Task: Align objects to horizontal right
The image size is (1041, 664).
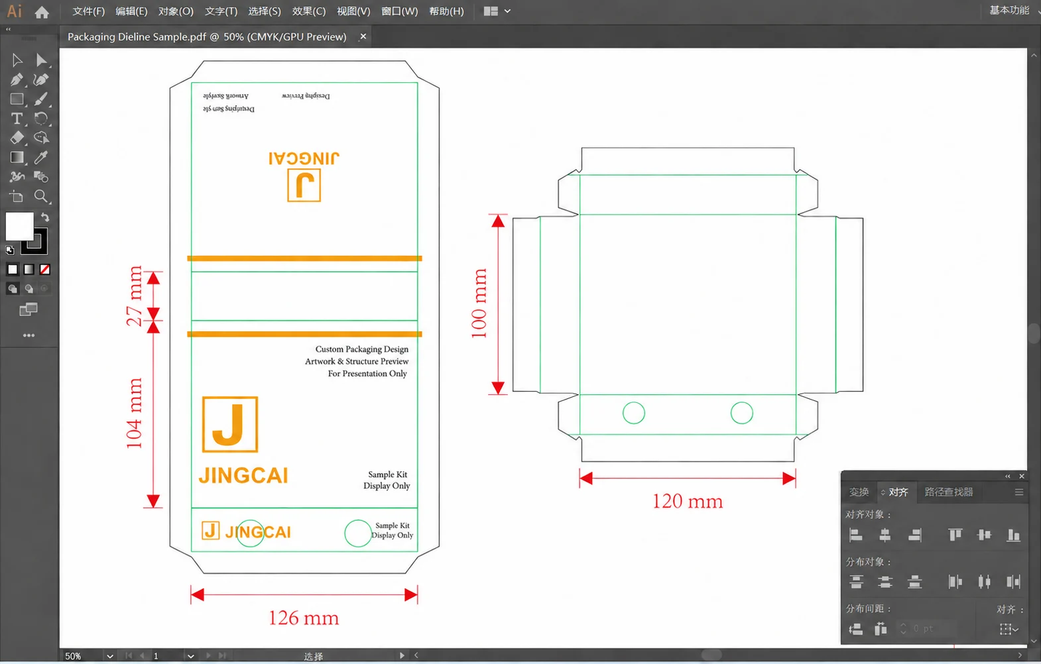Action: pos(915,535)
